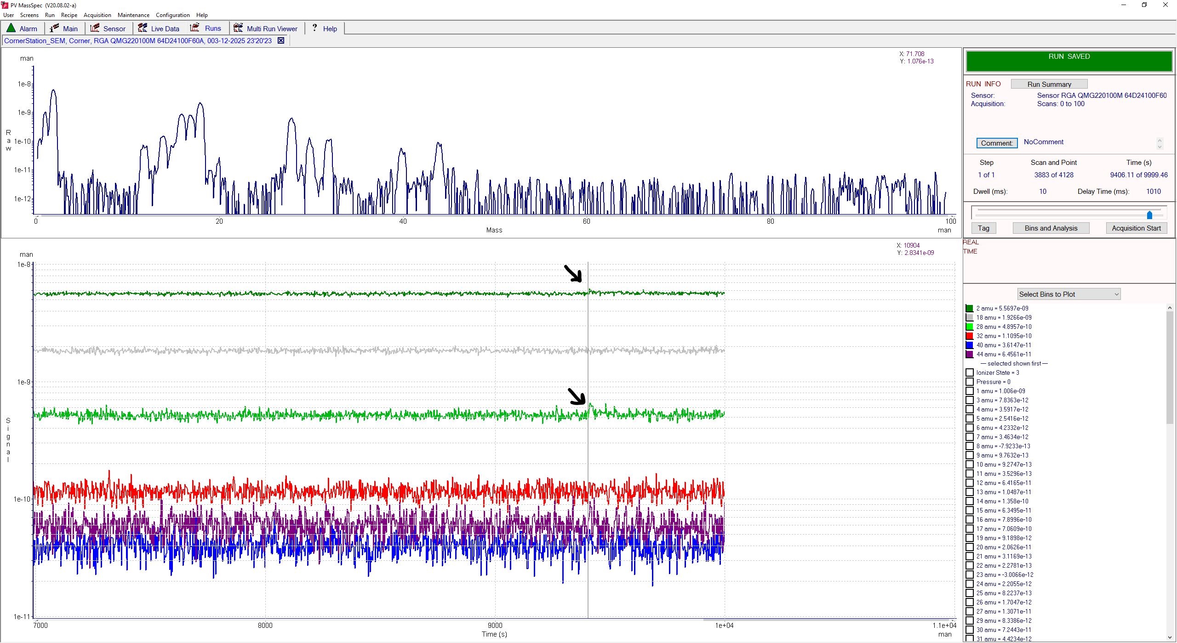This screenshot has width=1177, height=643.
Task: Click the bins list vertical scrollbar thumb
Action: (1170, 367)
